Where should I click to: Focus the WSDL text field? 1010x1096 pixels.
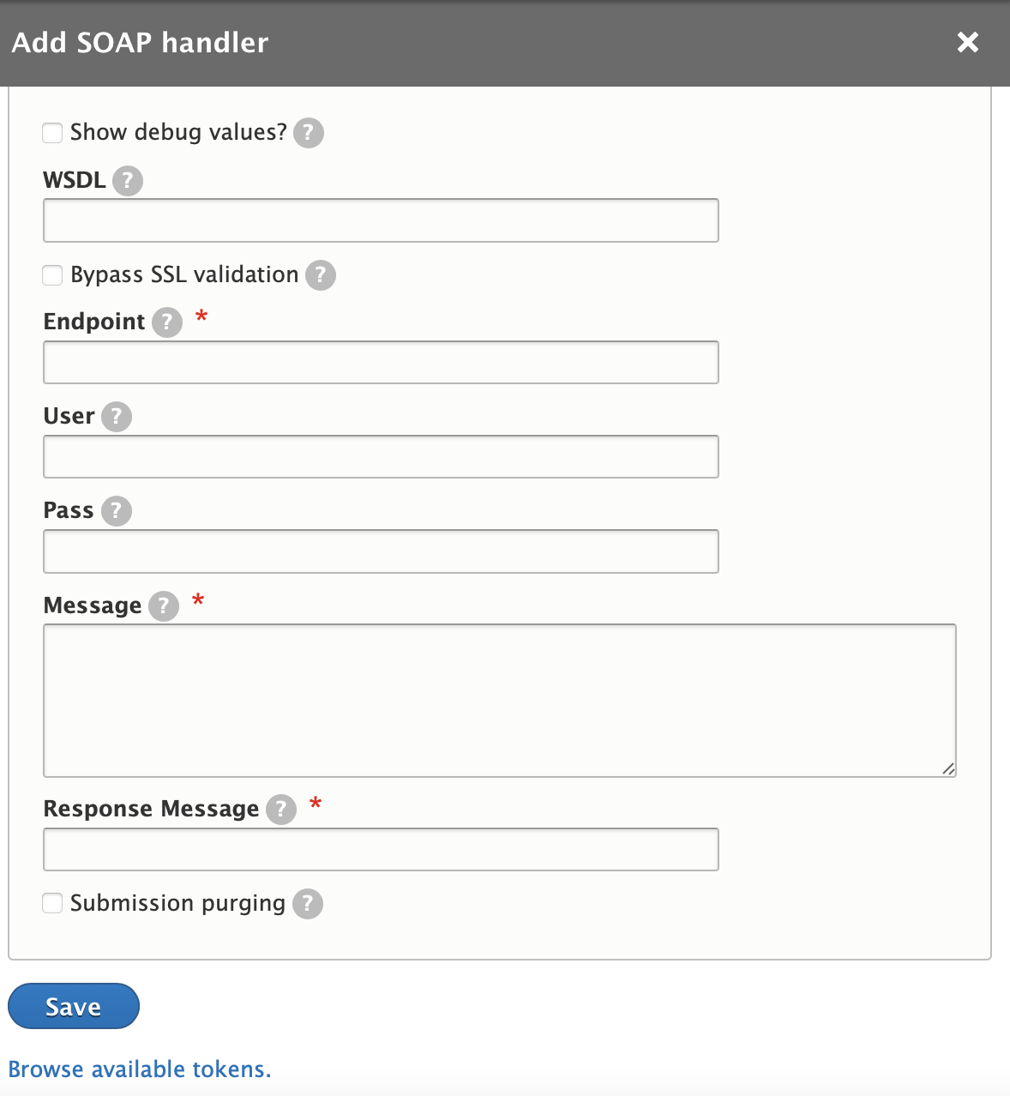381,220
